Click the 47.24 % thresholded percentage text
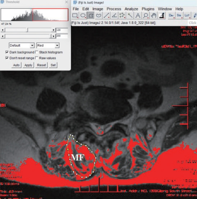Viewport: 197px width, 199px height. coord(6,24)
